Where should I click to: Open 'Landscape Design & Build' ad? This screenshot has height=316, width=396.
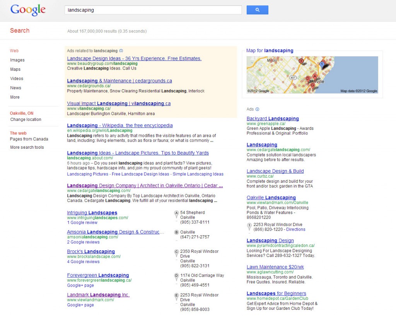(x=275, y=171)
